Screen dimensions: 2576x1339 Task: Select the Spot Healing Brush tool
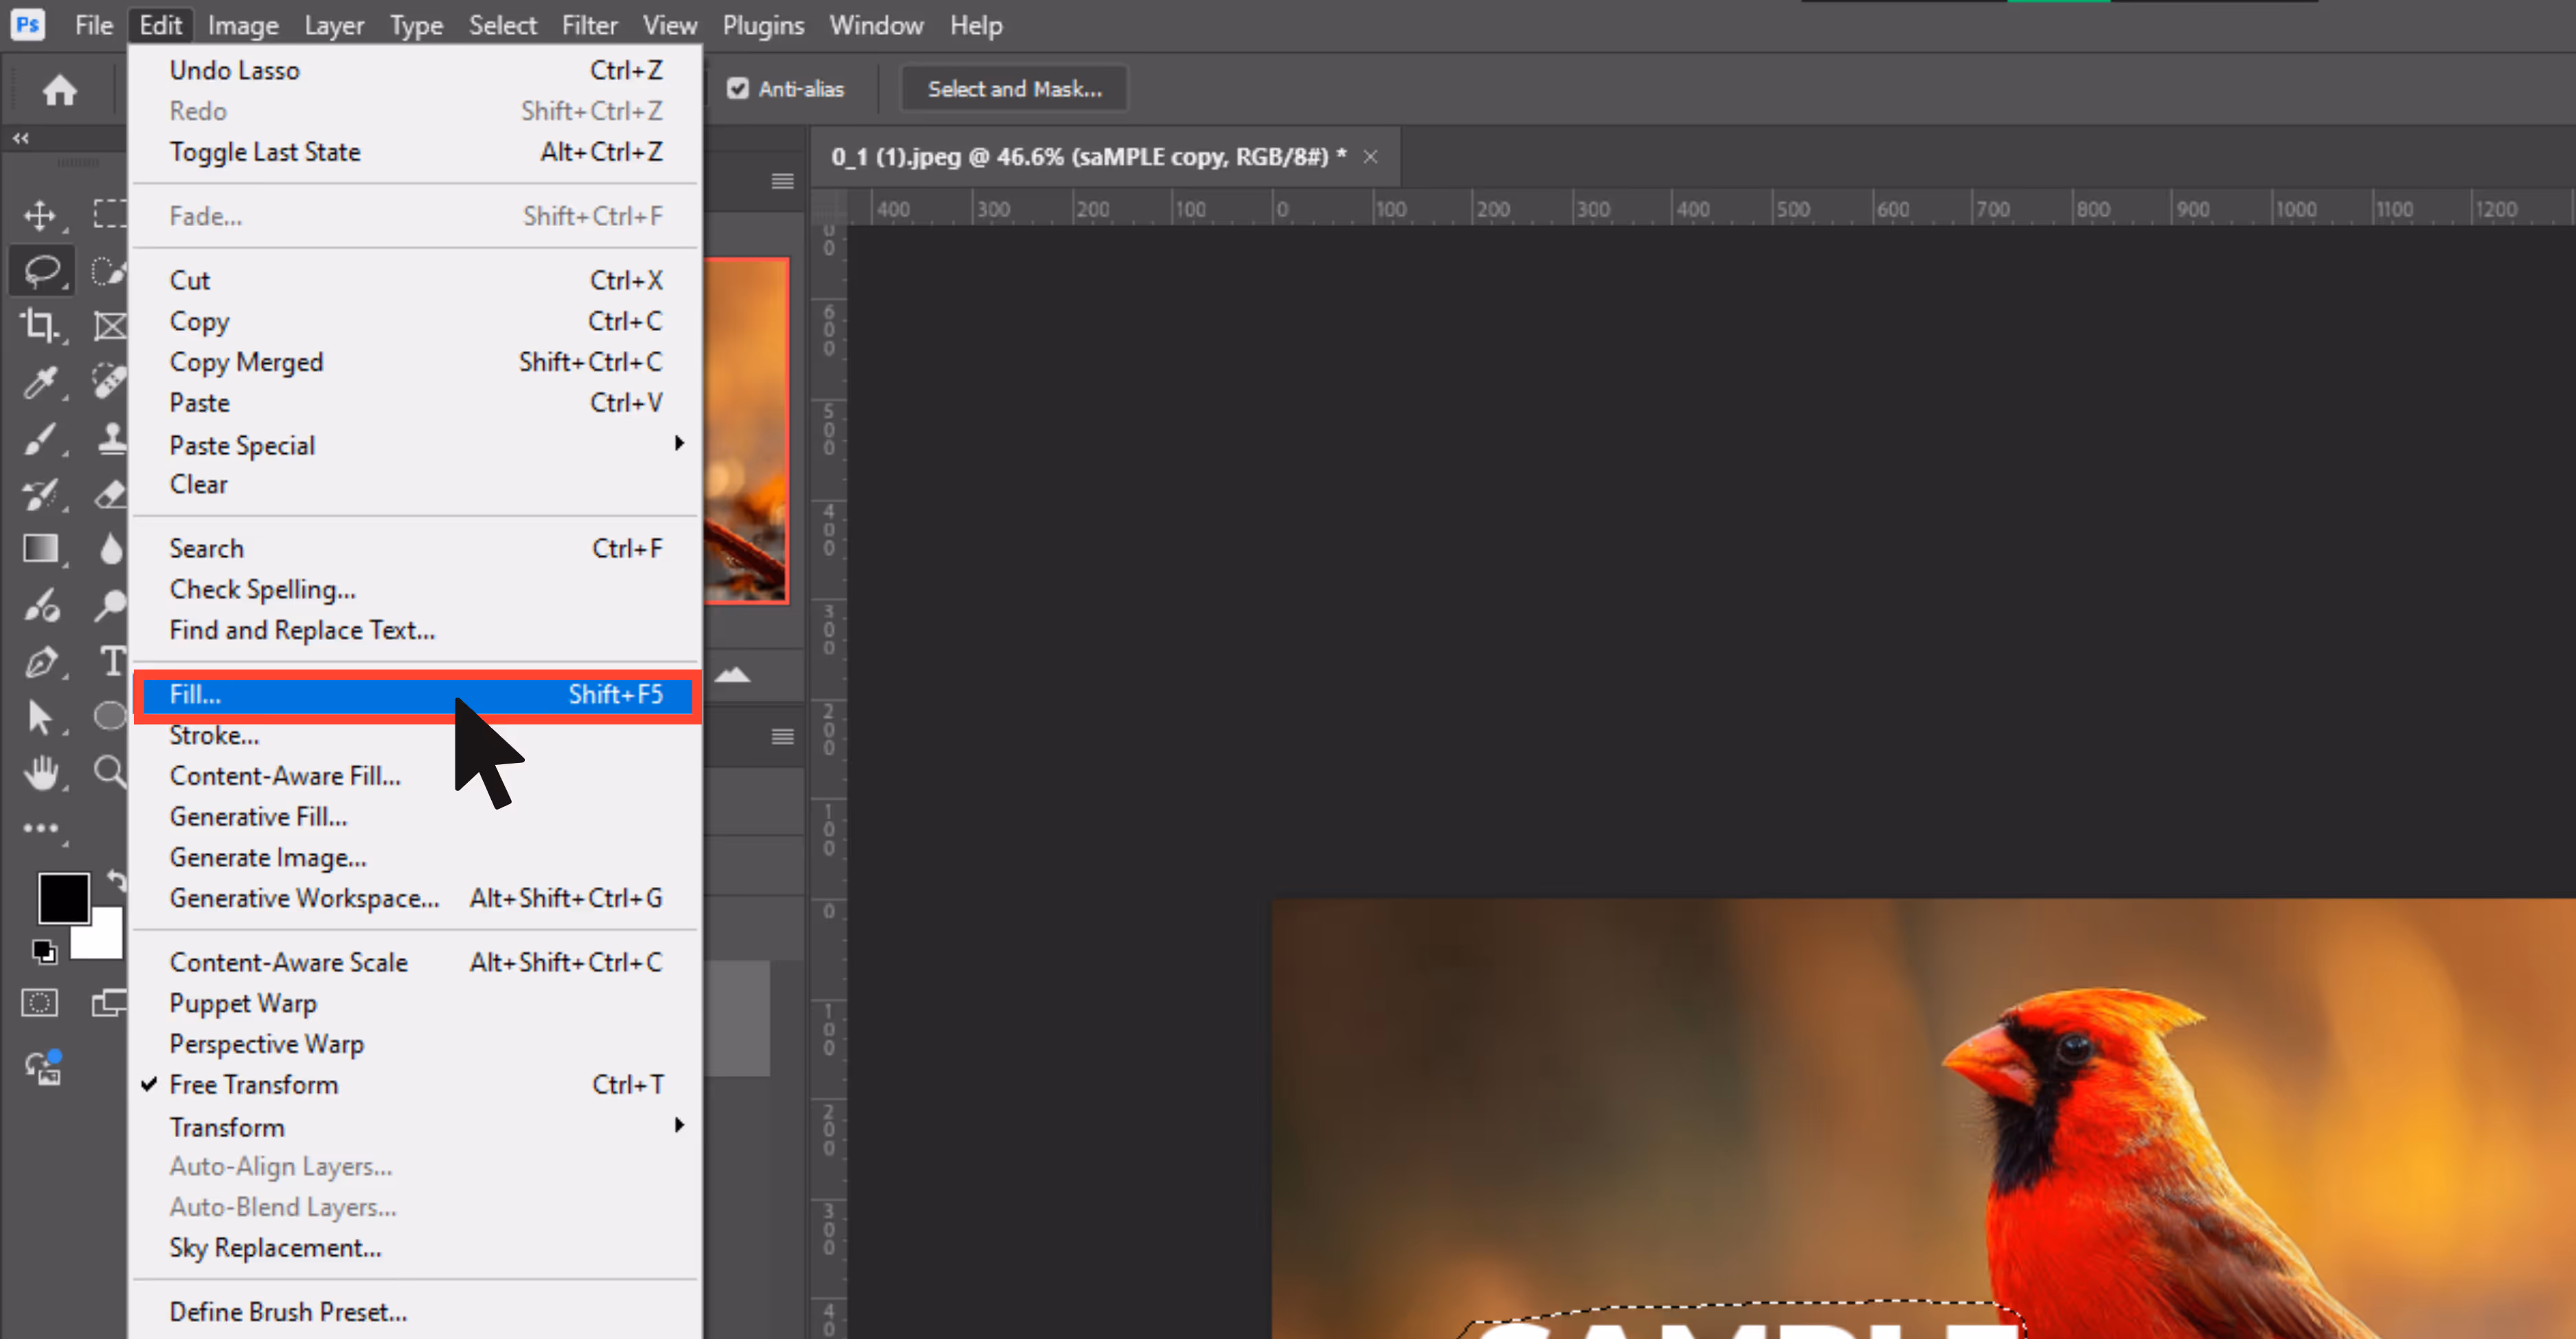point(110,380)
